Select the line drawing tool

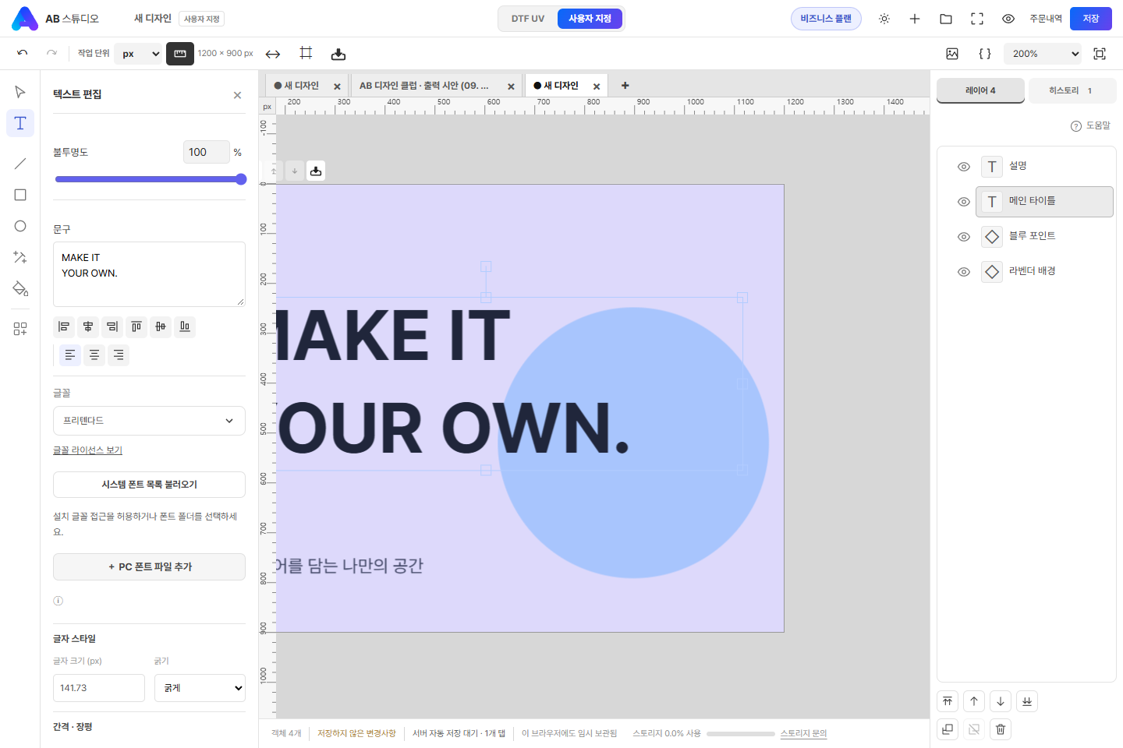point(20,164)
